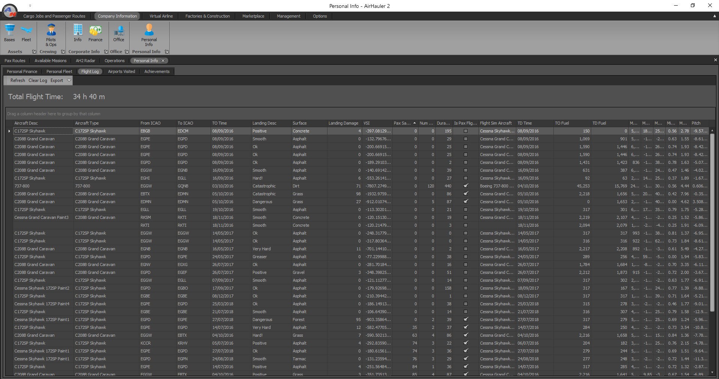Open corporate Info panel
Screen dimensions: 719x379
tap(78, 34)
